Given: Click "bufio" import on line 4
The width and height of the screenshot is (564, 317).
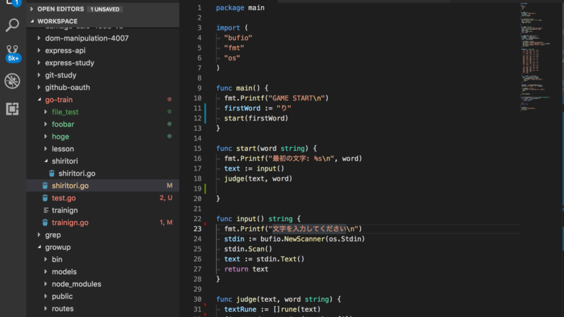Looking at the screenshot, I should point(238,38).
